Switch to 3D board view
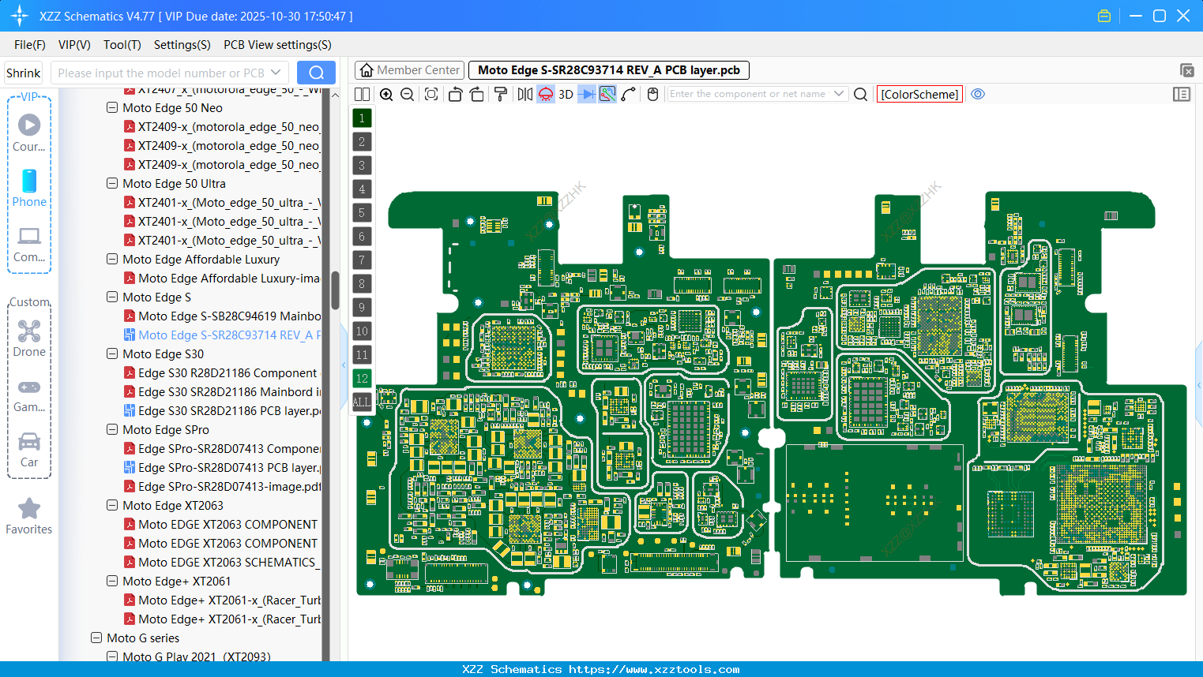Screen dimensions: 1203x677 [565, 94]
